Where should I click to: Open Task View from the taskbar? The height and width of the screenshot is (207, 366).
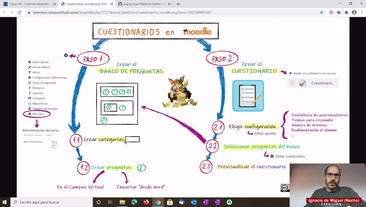pyautogui.click(x=110, y=202)
